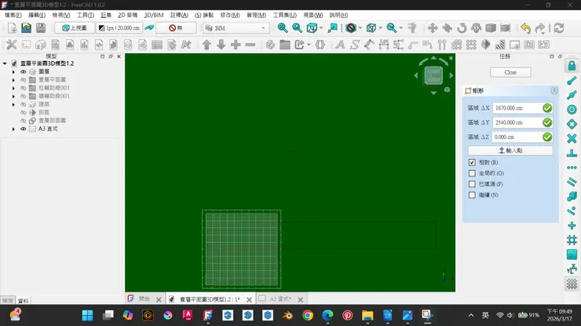This screenshot has width=581, height=326.
Task: Enable the 全局的 (G) global checkbox
Action: click(x=472, y=173)
